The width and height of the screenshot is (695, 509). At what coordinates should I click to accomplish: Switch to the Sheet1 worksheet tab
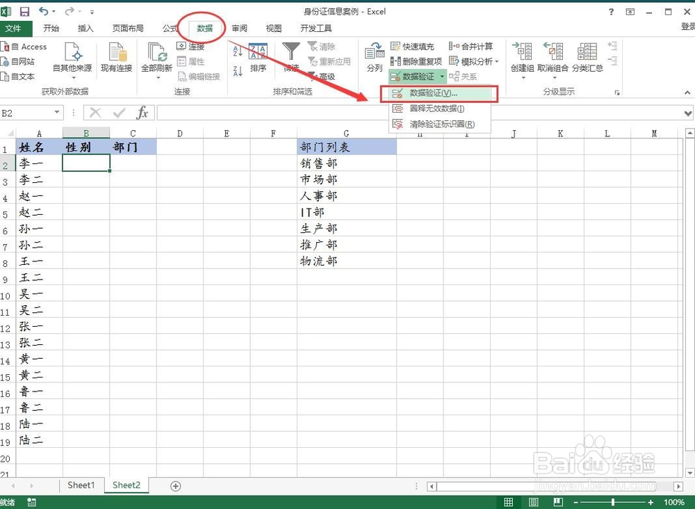pyautogui.click(x=81, y=485)
